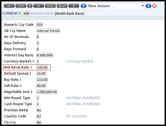This screenshot has width=166, height=126.
Task: Click the double-checkmark Authorise toolbar button
Action: coord(50,6)
